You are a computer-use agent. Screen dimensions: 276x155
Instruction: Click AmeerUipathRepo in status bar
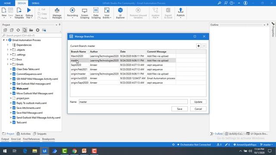pyautogui.click(x=245, y=145)
